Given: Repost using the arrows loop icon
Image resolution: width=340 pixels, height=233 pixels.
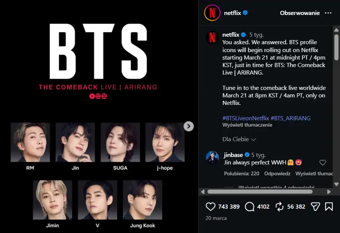Looking at the screenshot, I should click(x=279, y=206).
